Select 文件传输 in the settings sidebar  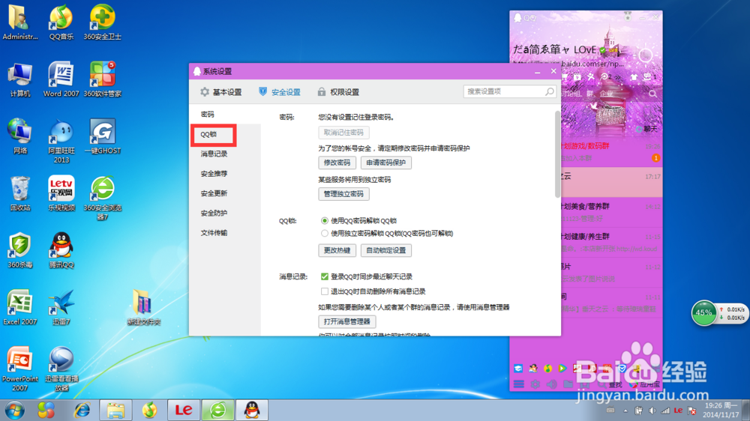(214, 233)
